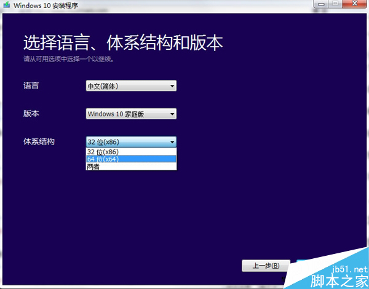Minimize the Windows 10 setup window
The height and width of the screenshot is (289, 369).
[x=321, y=4]
